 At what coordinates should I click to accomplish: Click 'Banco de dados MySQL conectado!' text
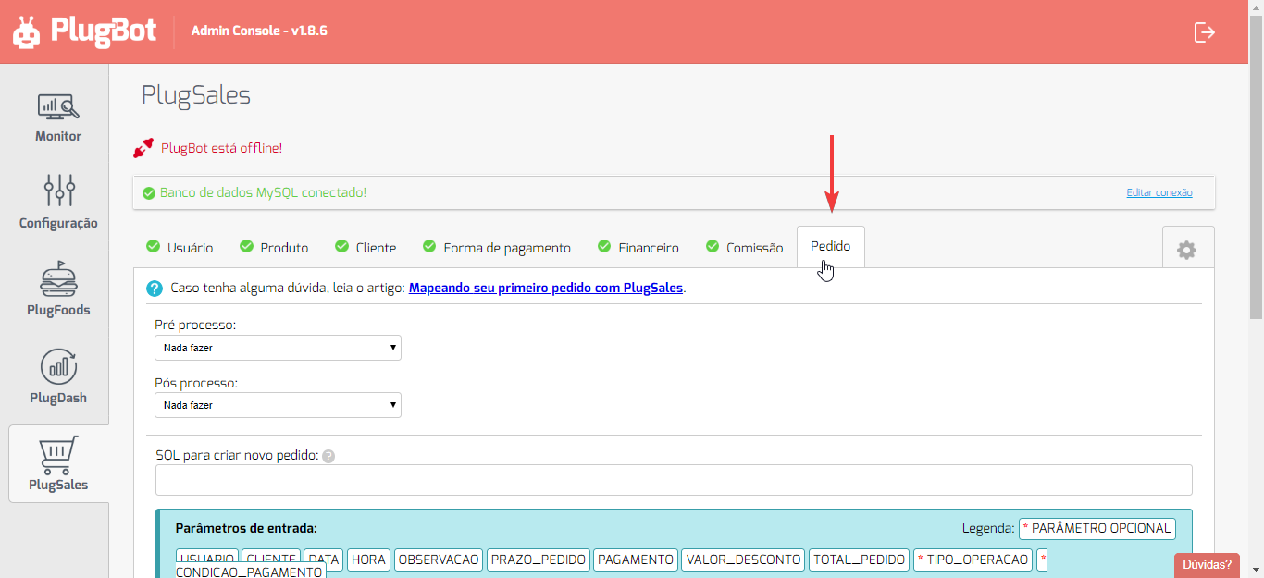tap(263, 192)
